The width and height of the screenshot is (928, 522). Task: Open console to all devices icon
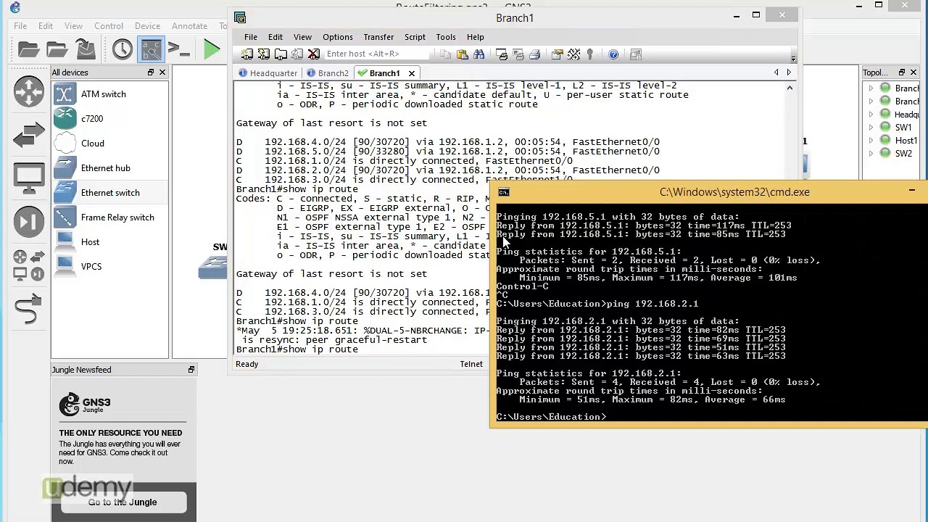[178, 49]
